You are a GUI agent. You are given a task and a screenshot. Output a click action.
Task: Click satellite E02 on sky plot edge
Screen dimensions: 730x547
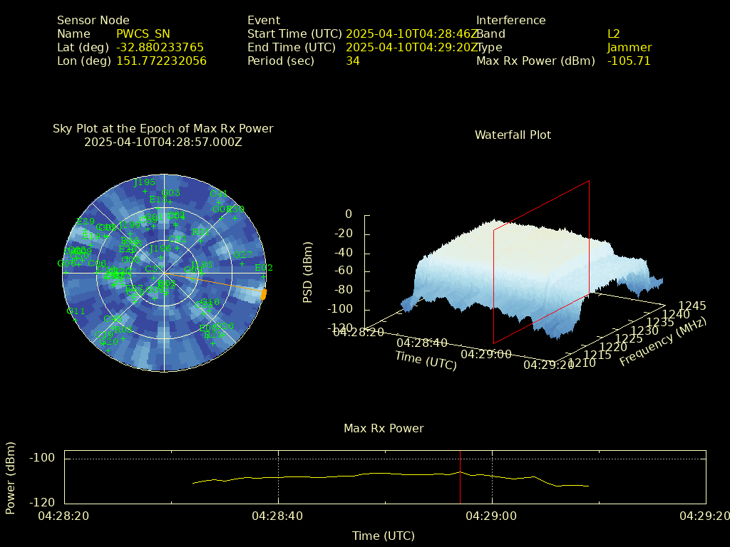[x=263, y=276]
